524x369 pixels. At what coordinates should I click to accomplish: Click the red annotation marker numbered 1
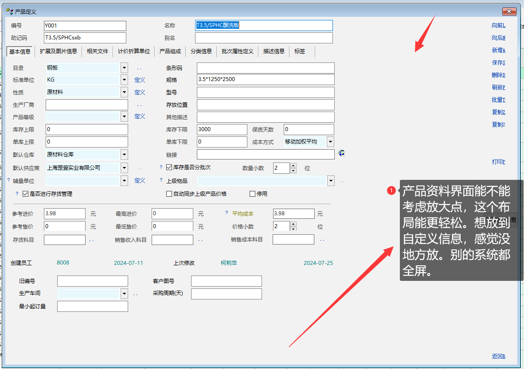391,190
